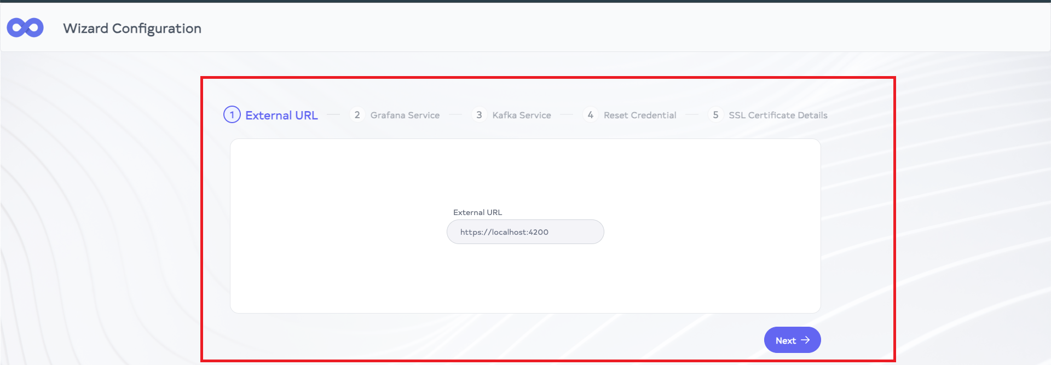Screen dimensions: 1051x365
Task: Click the infinity logo icon
Action: tap(25, 27)
